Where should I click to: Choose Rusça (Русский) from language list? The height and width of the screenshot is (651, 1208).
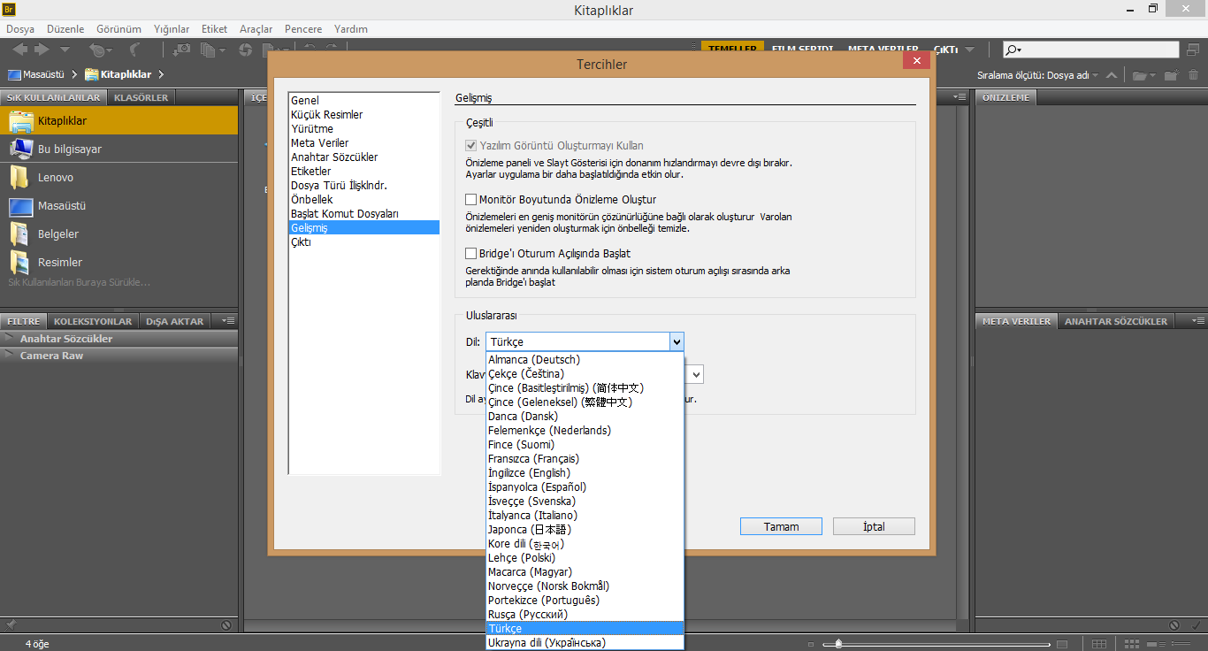tap(585, 615)
